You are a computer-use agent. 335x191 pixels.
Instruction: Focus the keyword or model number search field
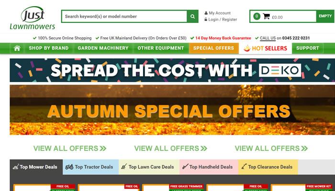[x=124, y=16]
